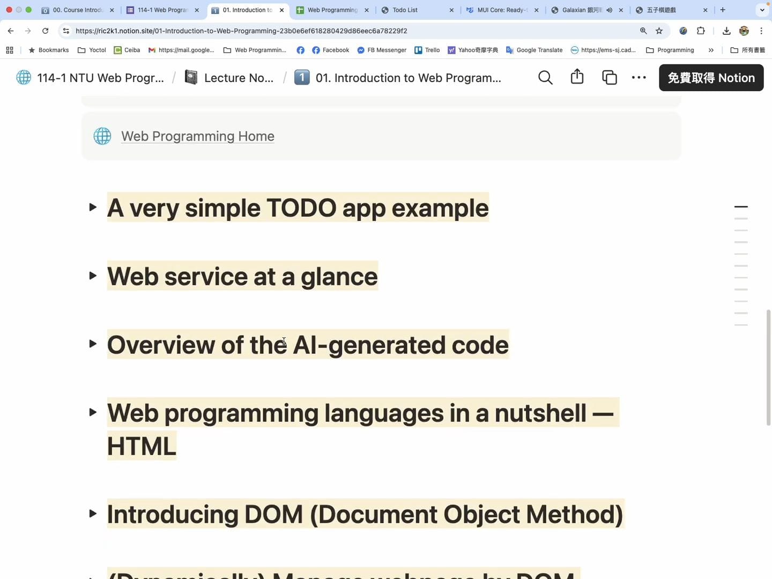
Task: Click the "免費取得 Notion" button
Action: 711,78
